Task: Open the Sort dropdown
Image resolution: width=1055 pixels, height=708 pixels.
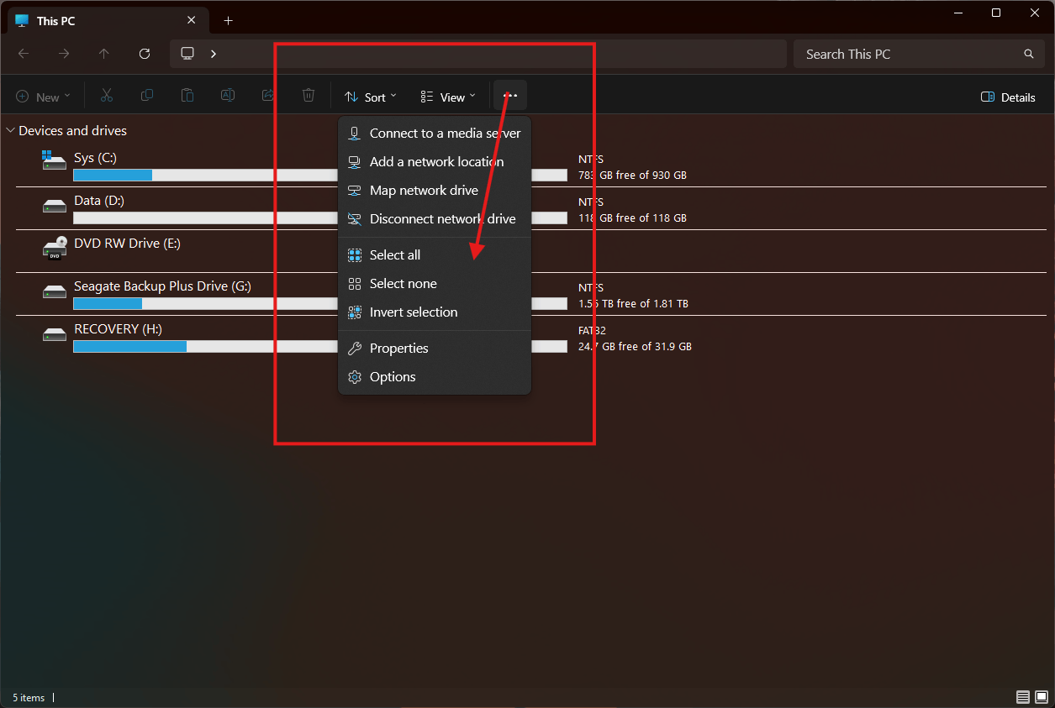Action: click(x=371, y=97)
